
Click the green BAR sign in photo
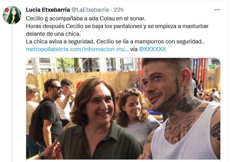click(x=211, y=67)
